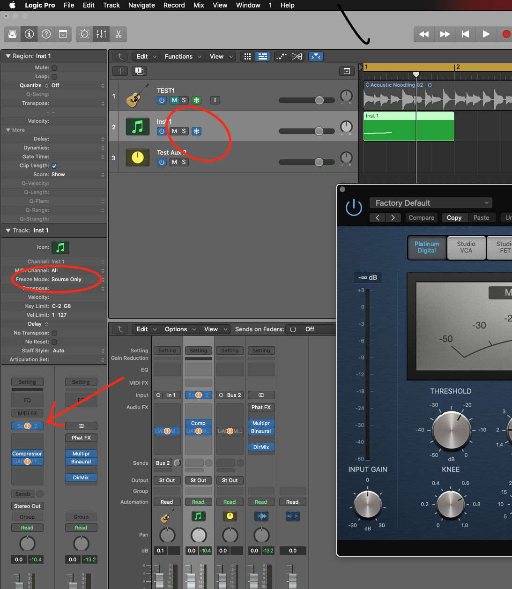Viewport: 512px width, 589px height.
Task: Toggle Sends on Faders power button
Action: click(x=293, y=329)
